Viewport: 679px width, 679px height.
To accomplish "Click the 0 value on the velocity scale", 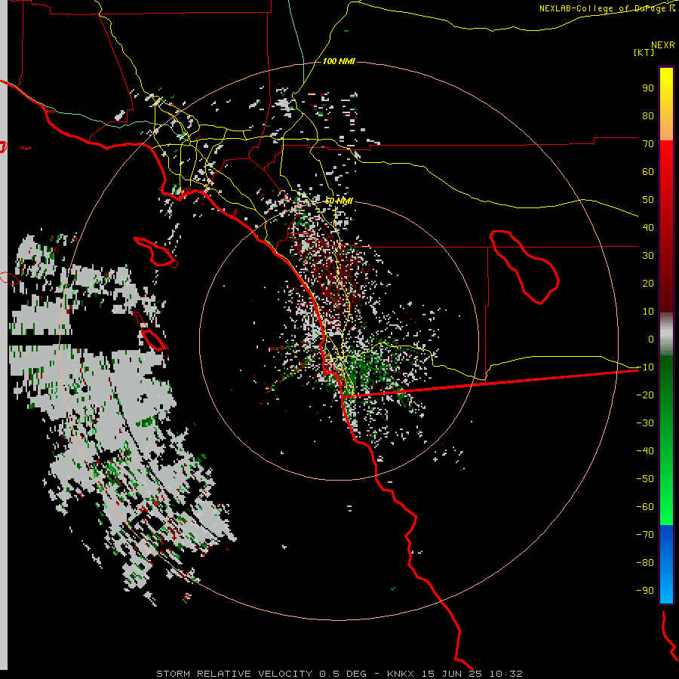I will point(651,339).
